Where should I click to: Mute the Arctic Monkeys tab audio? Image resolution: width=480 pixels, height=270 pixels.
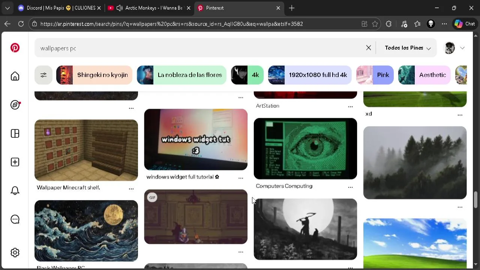tap(120, 8)
